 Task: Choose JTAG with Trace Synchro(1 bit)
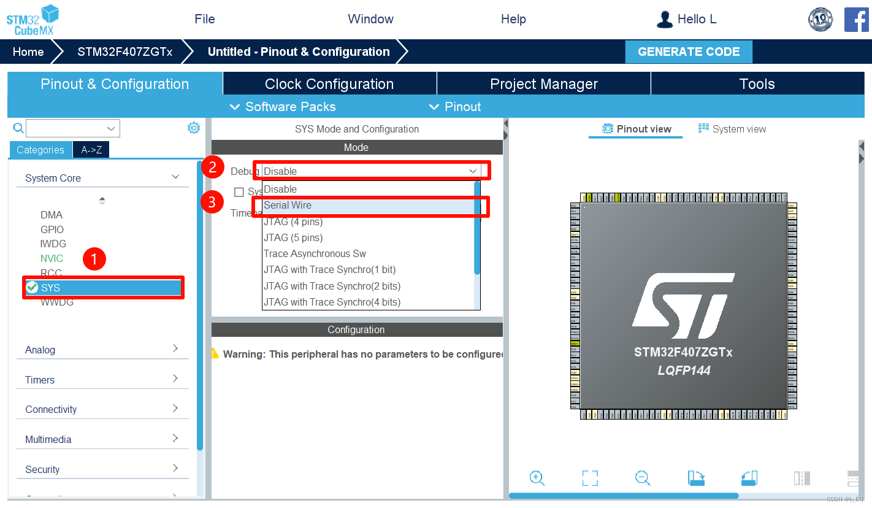(x=369, y=269)
